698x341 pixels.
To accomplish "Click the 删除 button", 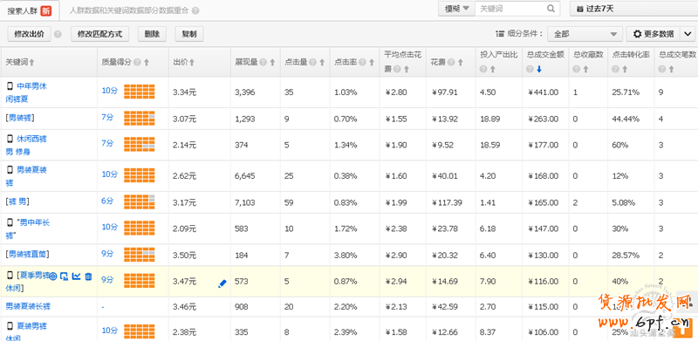I will [152, 34].
